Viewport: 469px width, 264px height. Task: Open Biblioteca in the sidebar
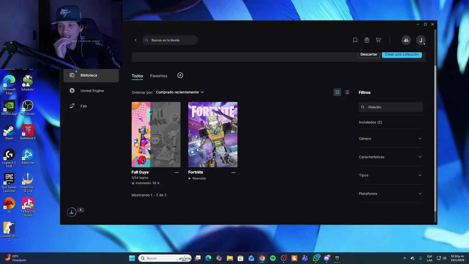[91, 75]
